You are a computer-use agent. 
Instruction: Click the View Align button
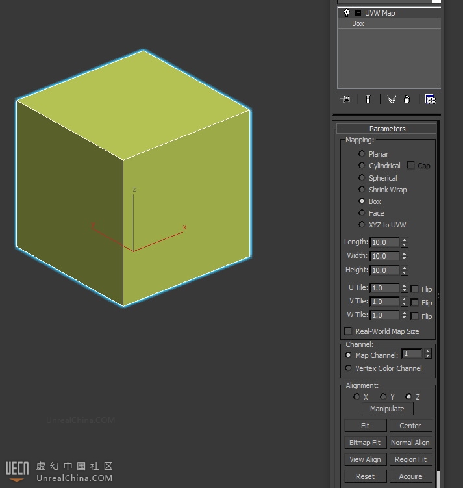(x=366, y=459)
